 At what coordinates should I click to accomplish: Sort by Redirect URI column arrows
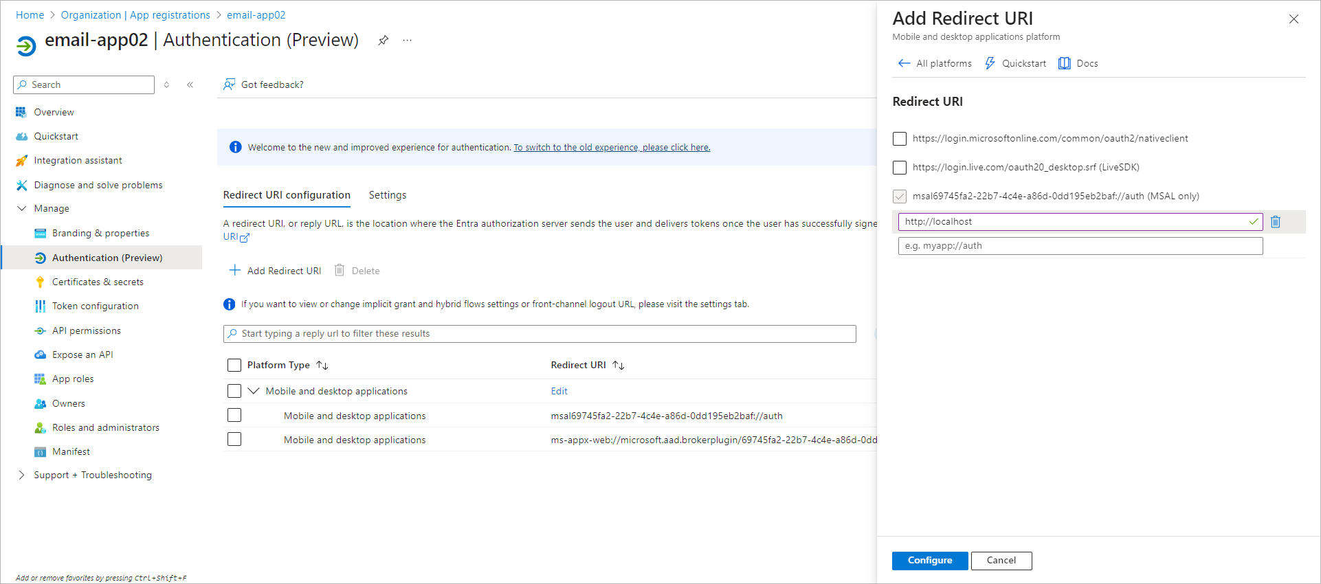click(618, 365)
